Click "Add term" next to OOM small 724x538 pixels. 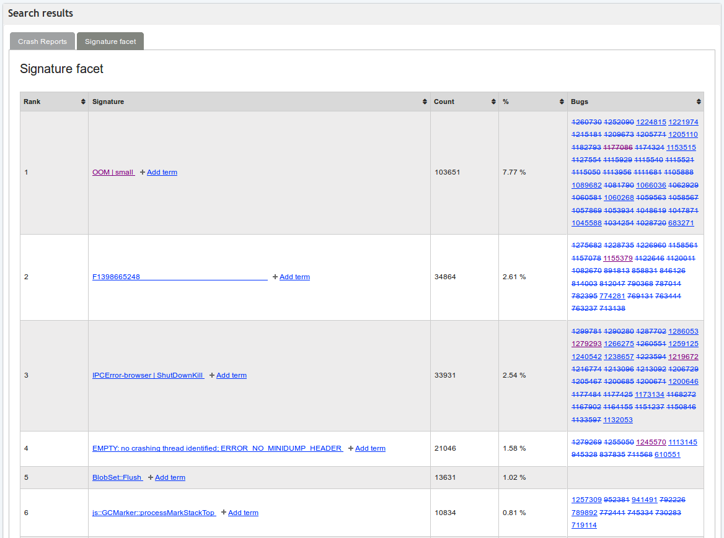point(162,172)
